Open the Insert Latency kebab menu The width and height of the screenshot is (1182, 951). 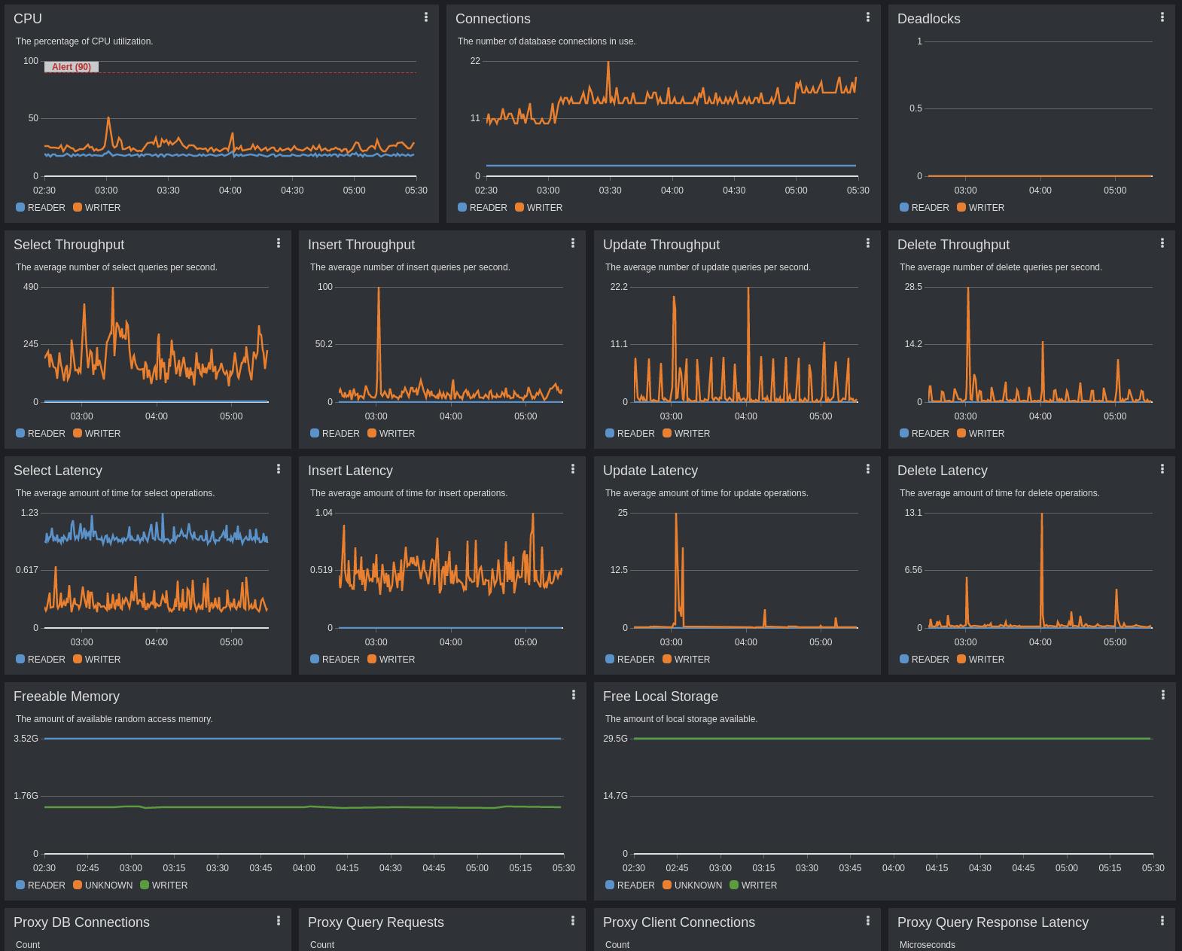(573, 468)
